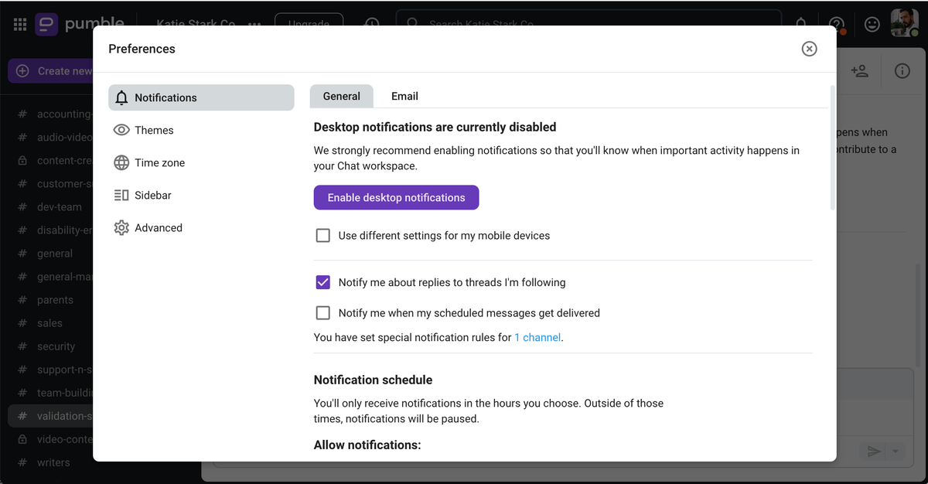Go to Advanced preferences section

158,227
